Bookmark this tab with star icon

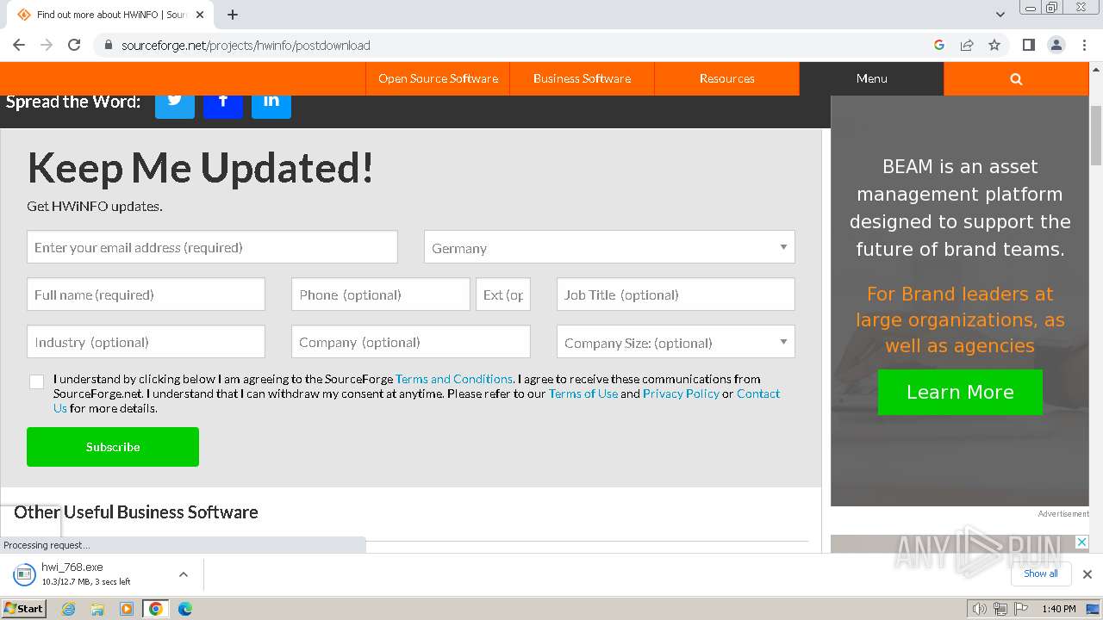coord(994,45)
